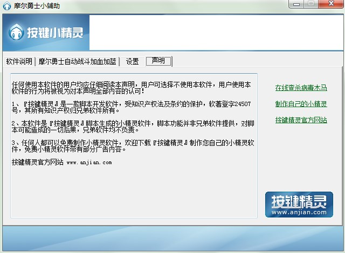The width and height of the screenshot is (345, 253).
Task: Click the first declaration paragraph starting 任何使用本软件
Action: 131,88
